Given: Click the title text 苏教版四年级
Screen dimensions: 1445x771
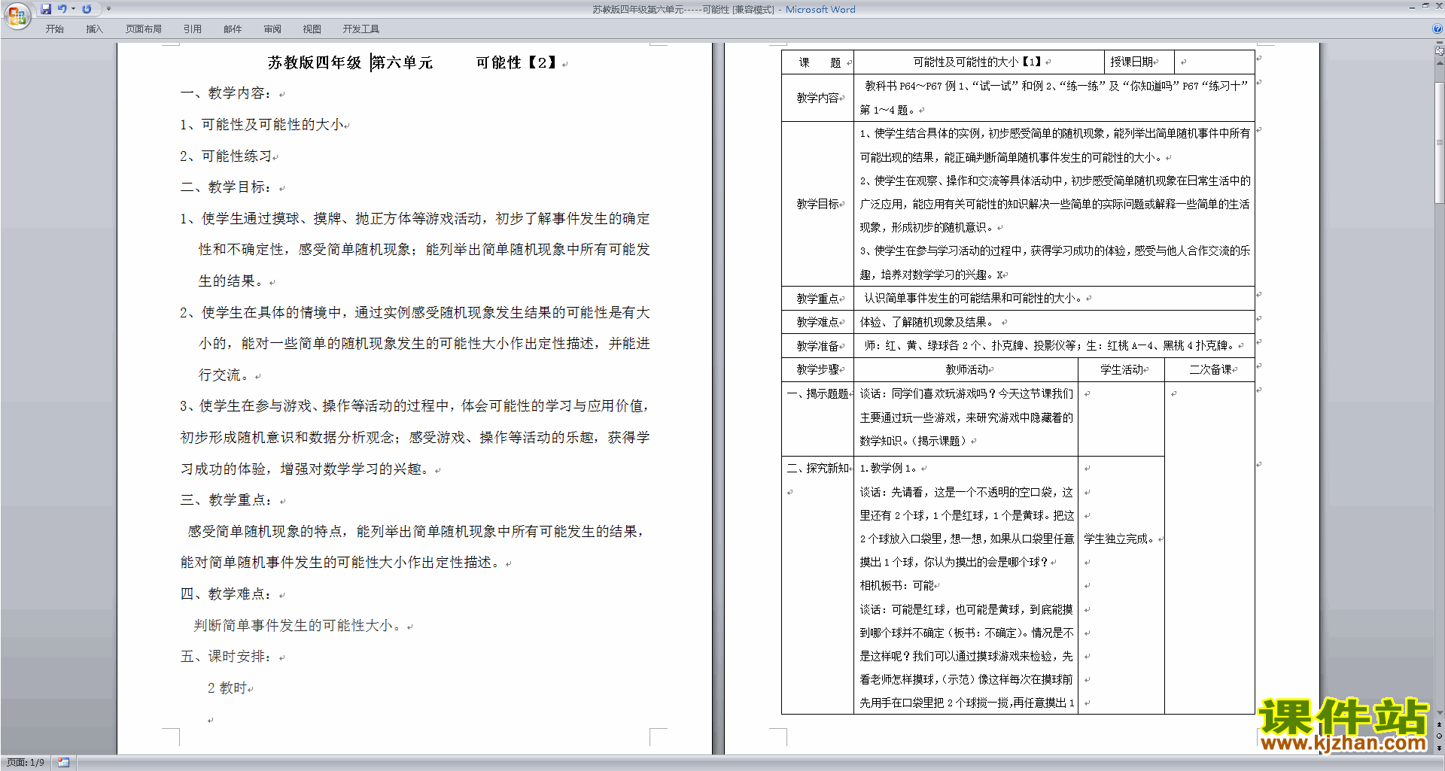Looking at the screenshot, I should tap(315, 62).
